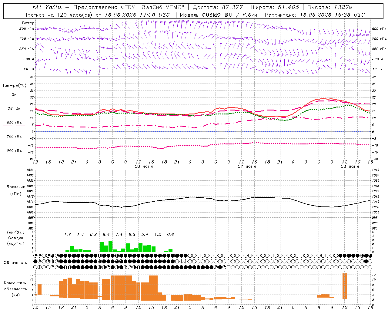Click the Td 2м dew point legend entry
Viewport: 388px width, 310px height.
click(14, 108)
